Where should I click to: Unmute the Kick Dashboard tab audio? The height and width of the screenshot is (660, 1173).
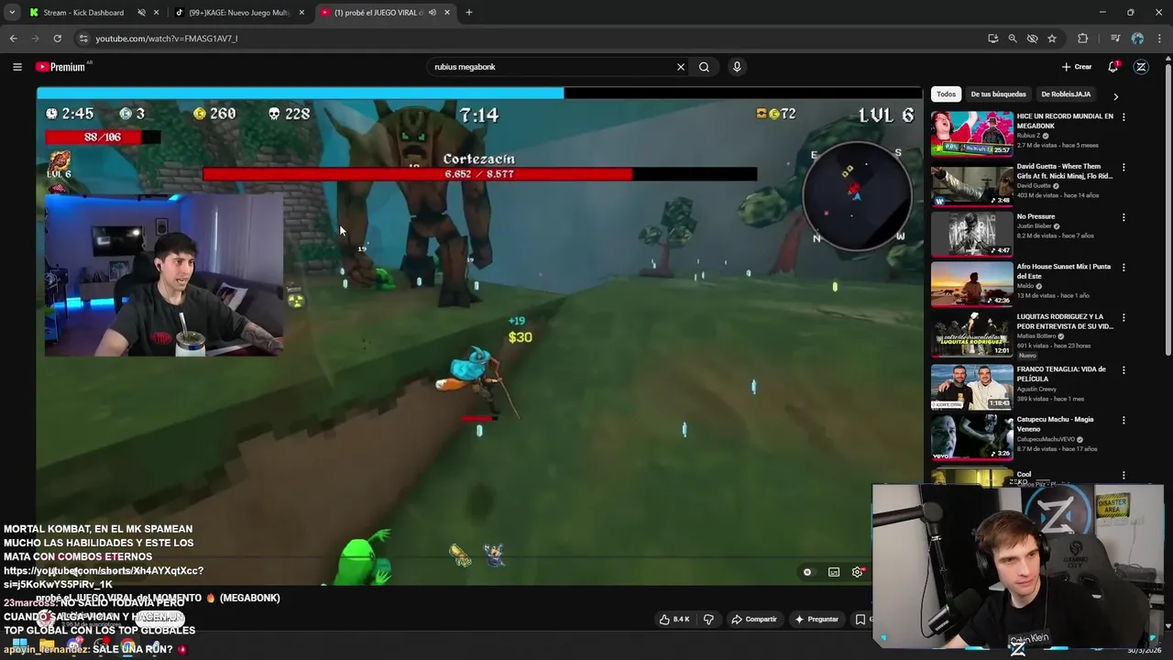pos(141,13)
